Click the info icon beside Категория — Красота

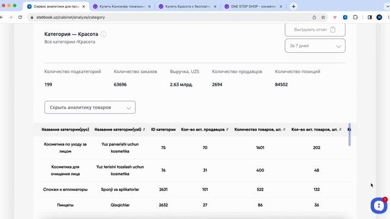pos(104,34)
